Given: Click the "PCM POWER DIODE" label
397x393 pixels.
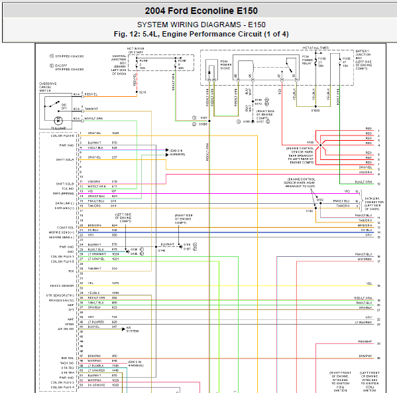Looking at the screenshot, I should 225,65.
